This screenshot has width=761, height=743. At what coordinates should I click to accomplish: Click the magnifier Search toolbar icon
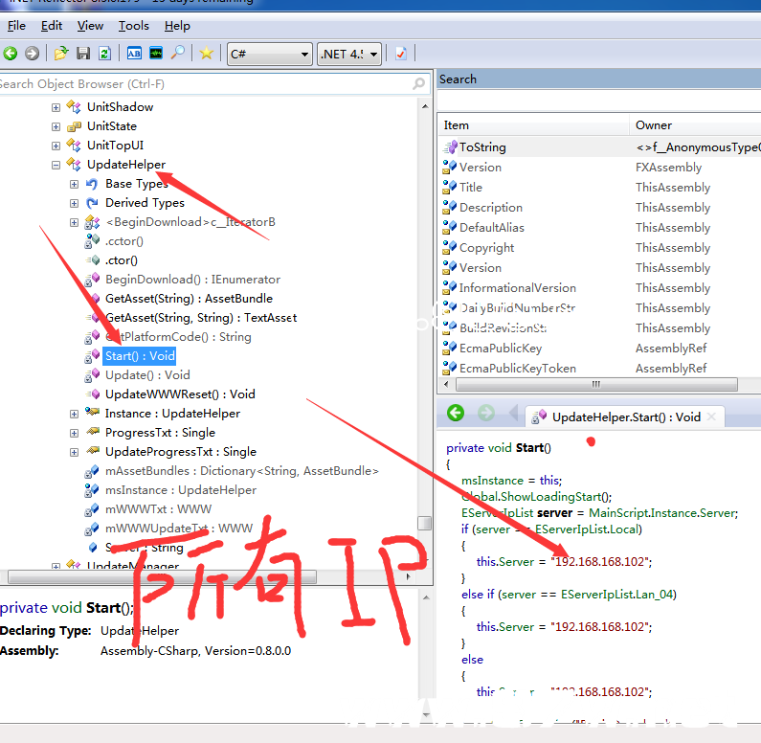[x=178, y=54]
